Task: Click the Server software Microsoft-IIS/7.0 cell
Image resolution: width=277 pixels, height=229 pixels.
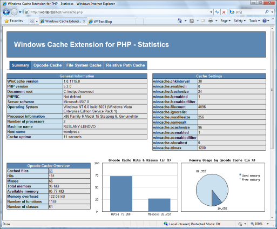Action: 105,102
